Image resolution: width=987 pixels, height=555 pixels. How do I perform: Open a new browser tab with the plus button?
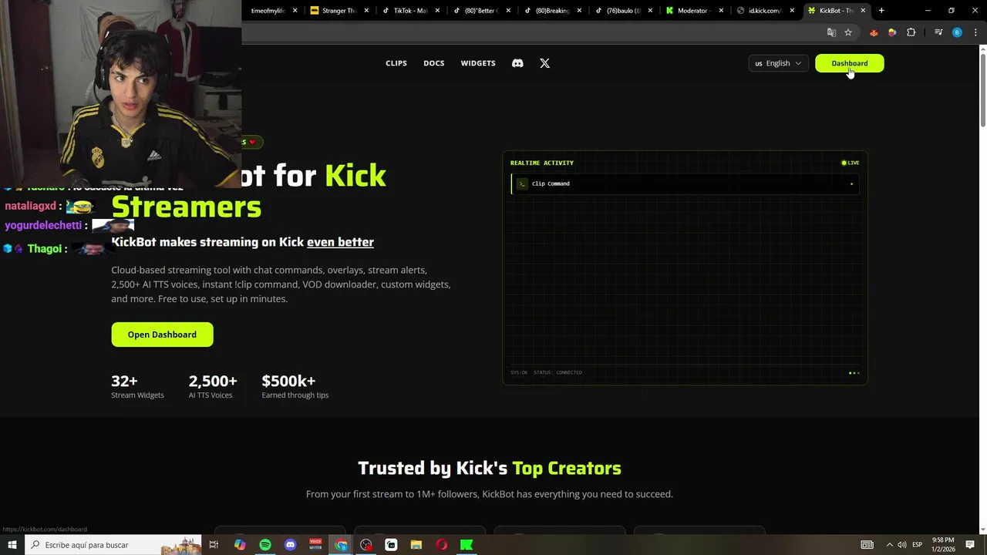point(881,10)
